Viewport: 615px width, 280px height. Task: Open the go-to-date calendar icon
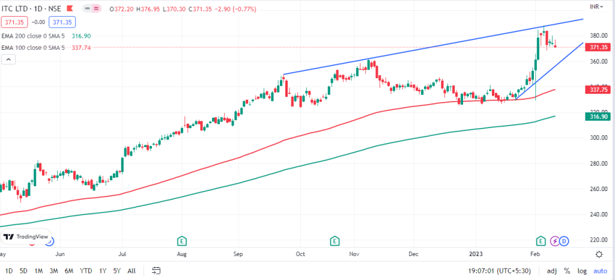(156, 270)
